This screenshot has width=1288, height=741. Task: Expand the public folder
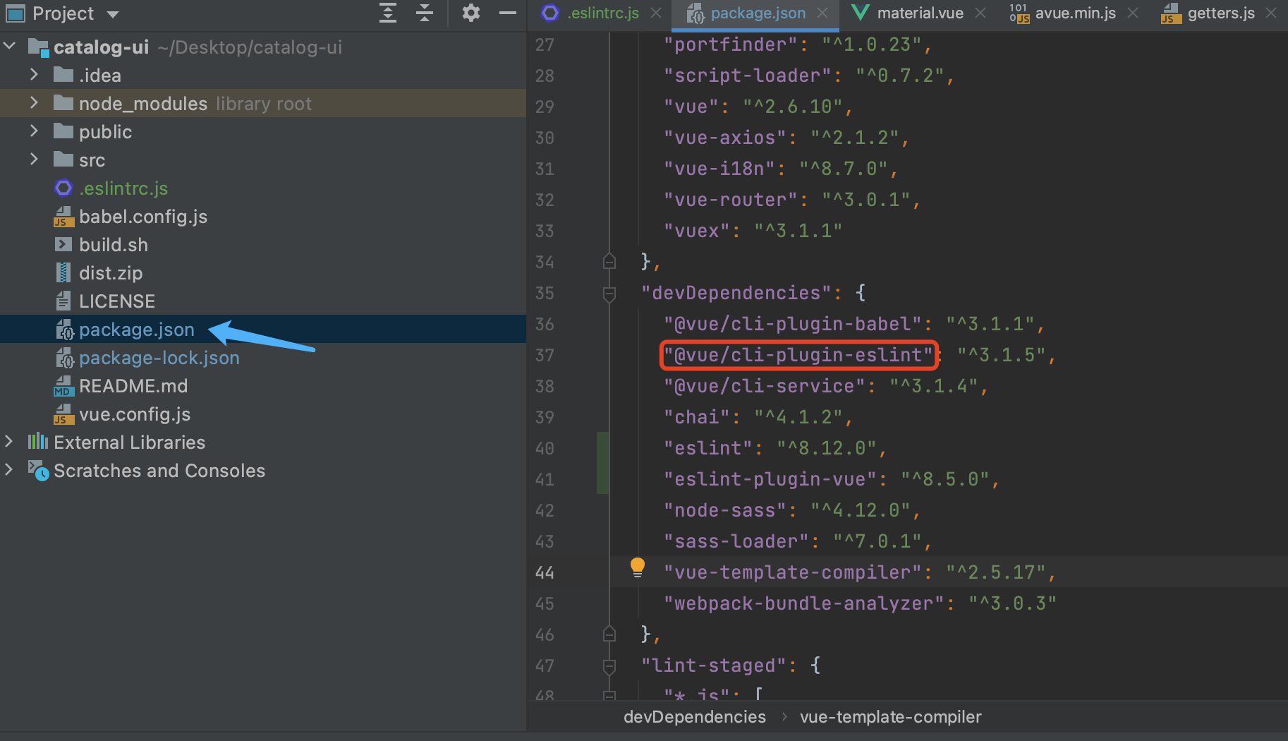pos(34,131)
